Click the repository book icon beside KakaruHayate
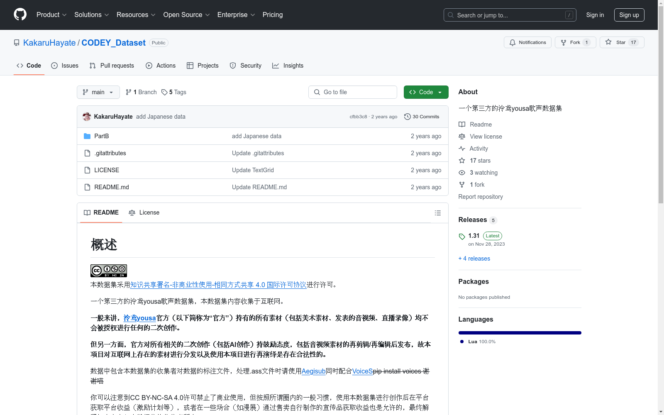664x415 pixels. [17, 43]
